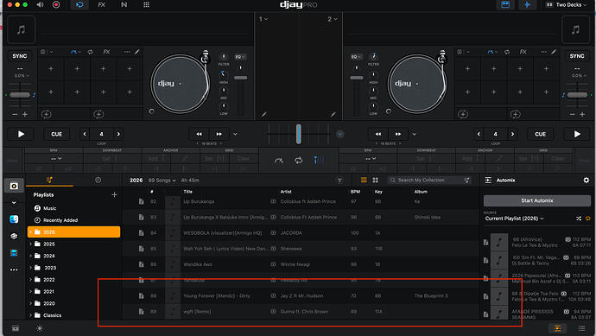
Task: Click the track filter funnel icon
Action: coord(339,181)
